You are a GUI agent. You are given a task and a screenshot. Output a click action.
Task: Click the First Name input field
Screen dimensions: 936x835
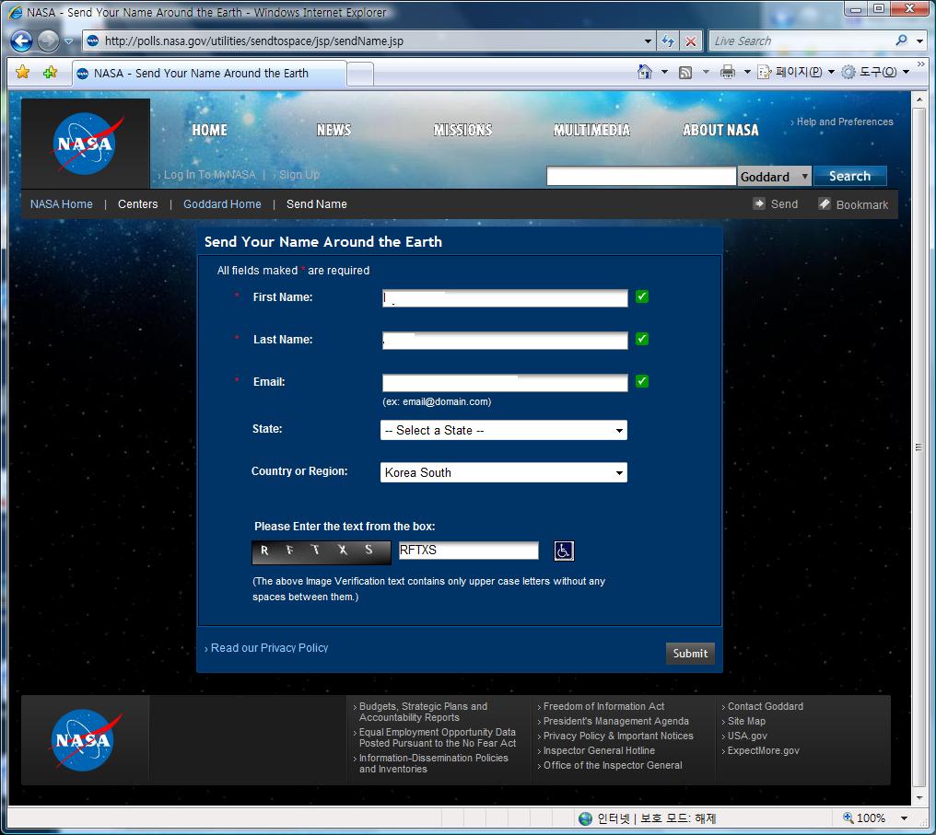[x=505, y=297]
